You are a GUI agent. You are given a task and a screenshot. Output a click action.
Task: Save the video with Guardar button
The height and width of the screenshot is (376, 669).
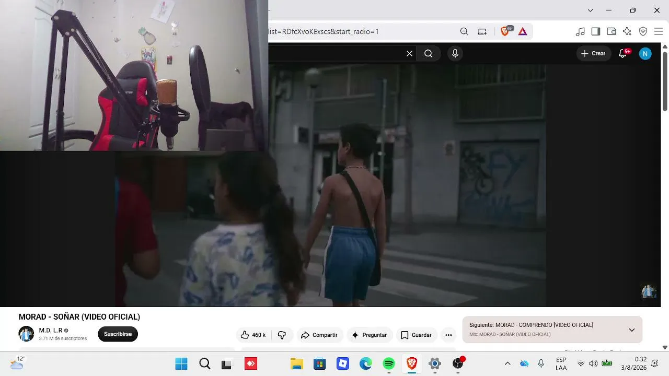pos(416,335)
